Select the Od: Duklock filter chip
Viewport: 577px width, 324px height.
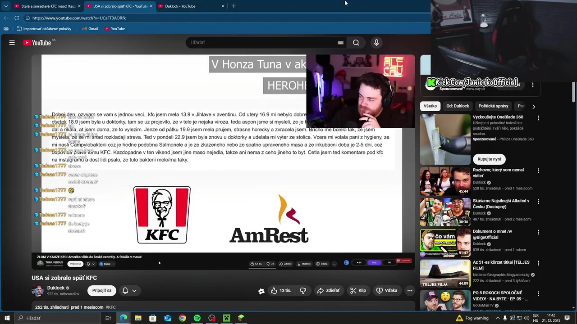pos(458,106)
